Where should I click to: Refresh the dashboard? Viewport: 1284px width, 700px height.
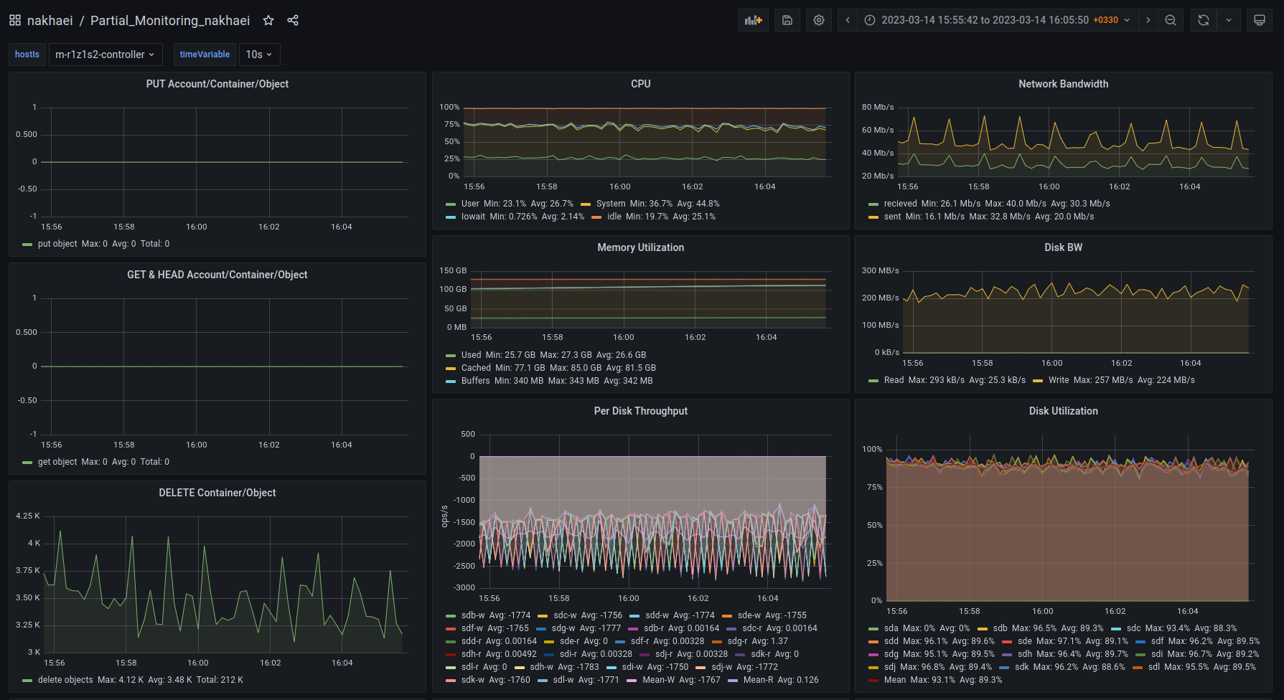point(1204,20)
